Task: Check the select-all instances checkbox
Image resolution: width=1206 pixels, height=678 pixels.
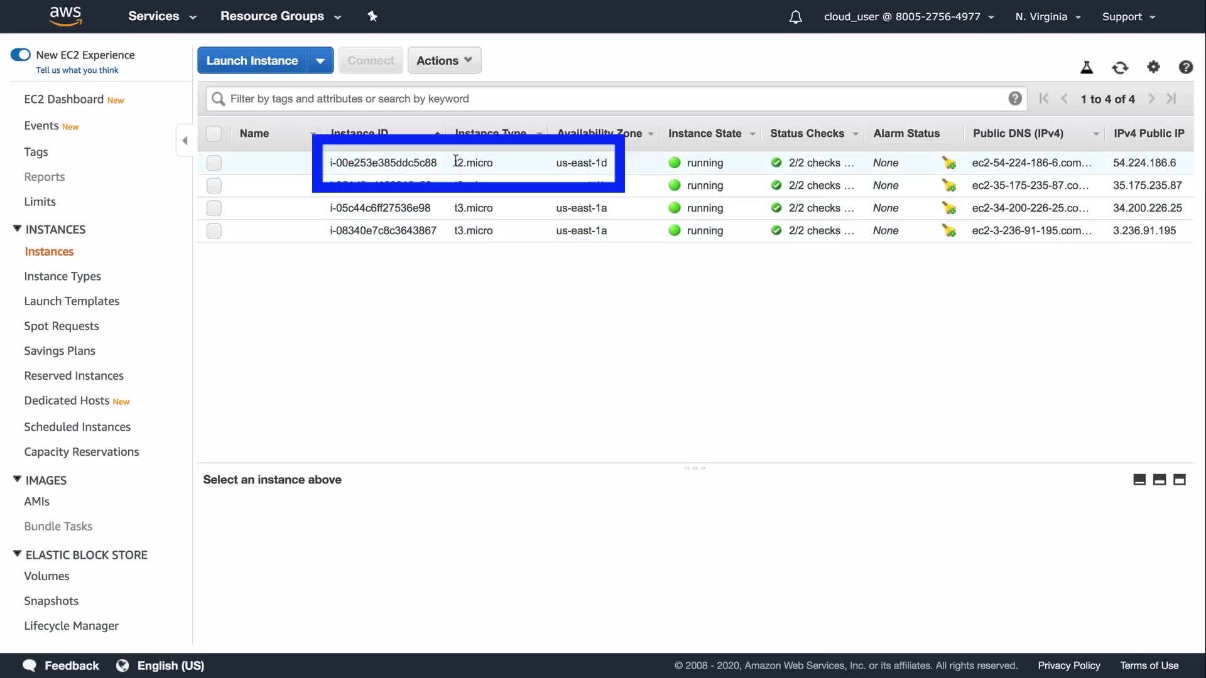Action: (x=214, y=134)
